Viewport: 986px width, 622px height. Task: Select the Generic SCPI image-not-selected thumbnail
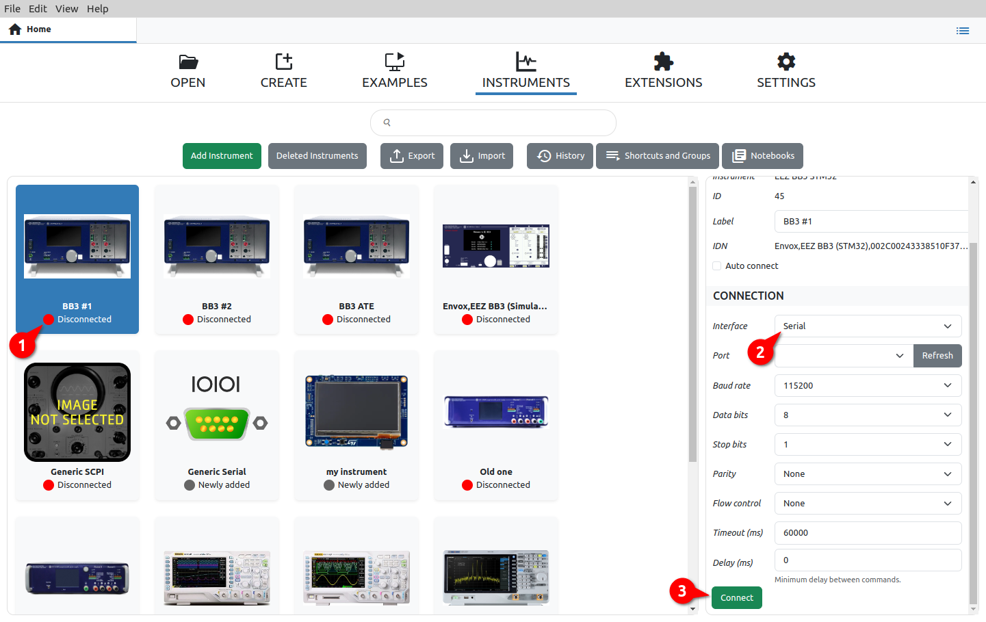[x=77, y=412]
